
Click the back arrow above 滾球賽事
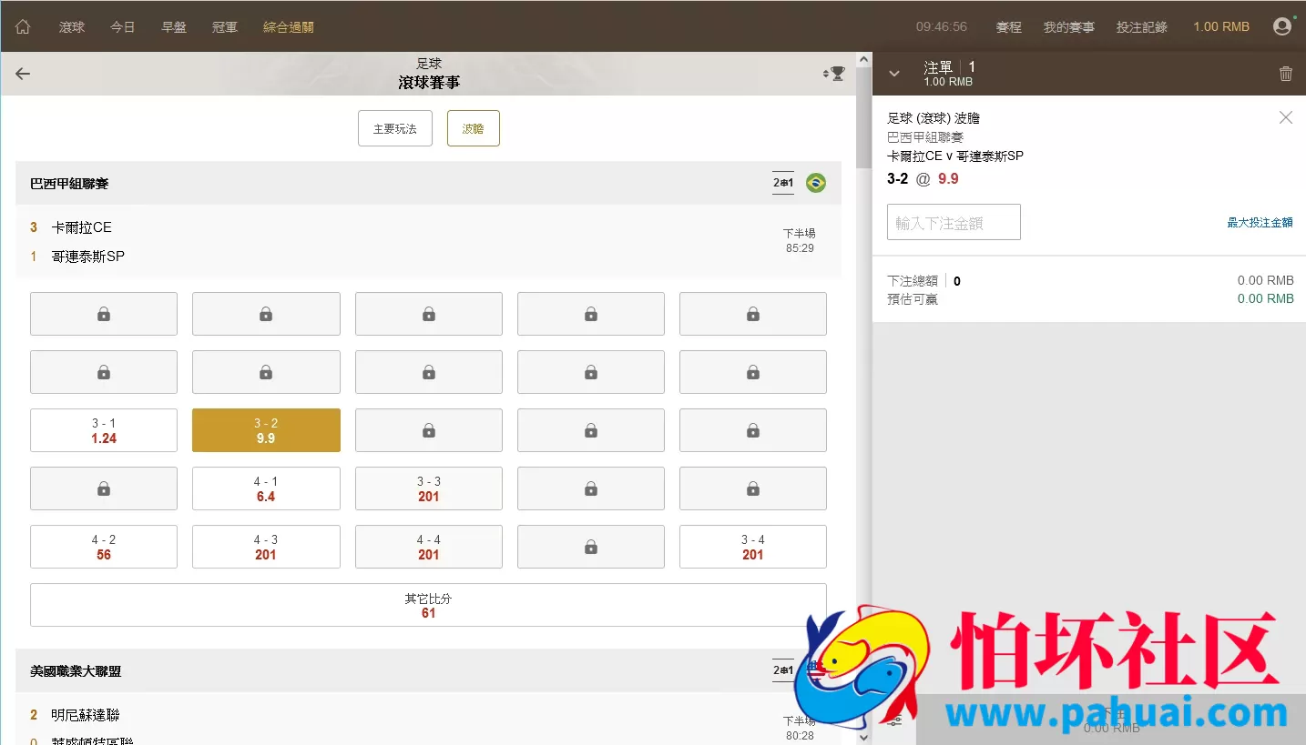[x=23, y=74]
